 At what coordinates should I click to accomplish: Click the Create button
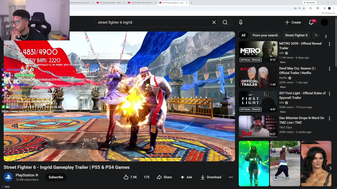coord(293,22)
